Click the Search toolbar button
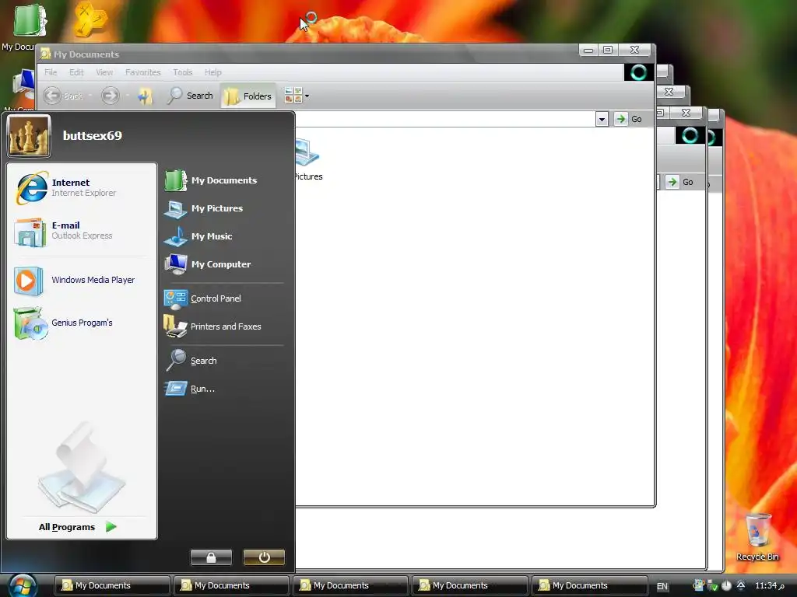Viewport: 797px width, 597px height. (190, 96)
